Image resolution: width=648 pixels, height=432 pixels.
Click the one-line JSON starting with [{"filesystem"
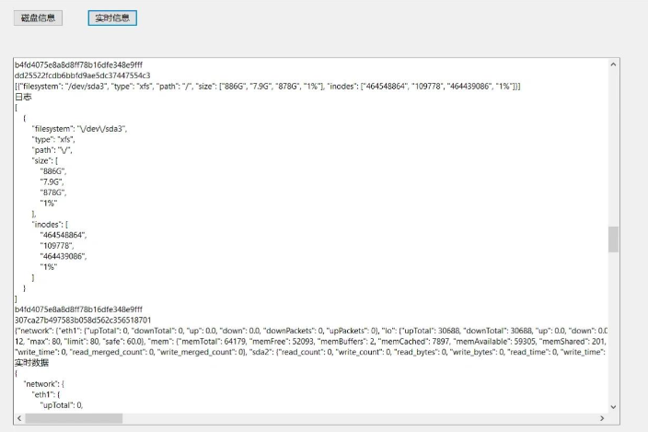point(267,86)
